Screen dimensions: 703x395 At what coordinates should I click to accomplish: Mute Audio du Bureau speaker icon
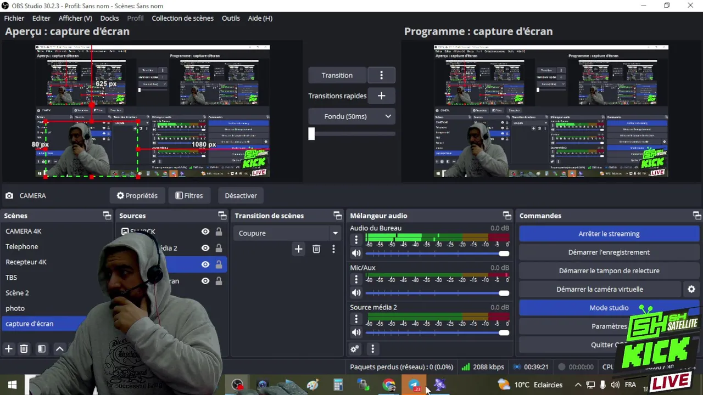pos(356,253)
